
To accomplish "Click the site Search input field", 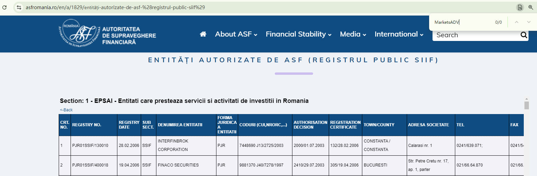I will [x=475, y=35].
